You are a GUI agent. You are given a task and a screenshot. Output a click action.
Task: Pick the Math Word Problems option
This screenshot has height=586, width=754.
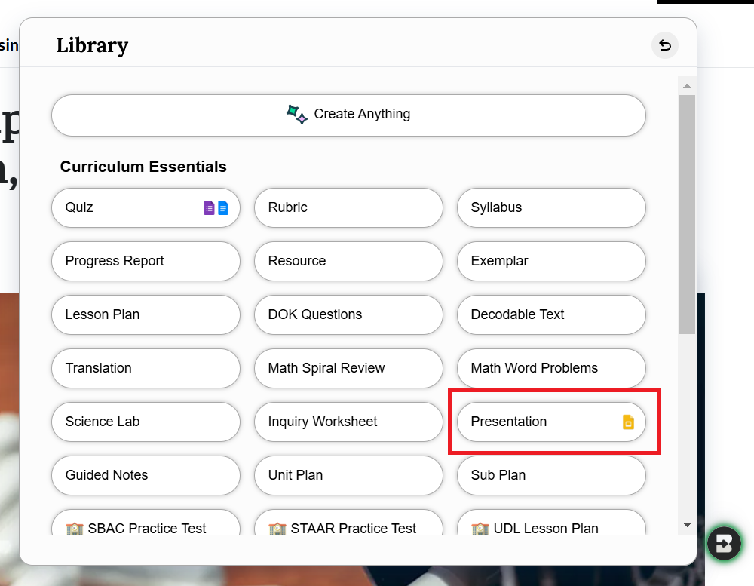pos(551,368)
